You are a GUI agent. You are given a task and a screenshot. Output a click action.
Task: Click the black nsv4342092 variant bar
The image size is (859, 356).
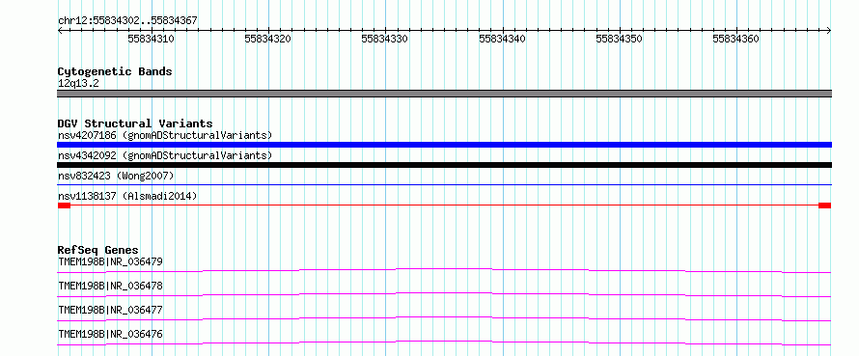pyautogui.click(x=444, y=165)
